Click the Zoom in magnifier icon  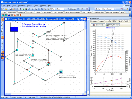(x=45, y=9)
